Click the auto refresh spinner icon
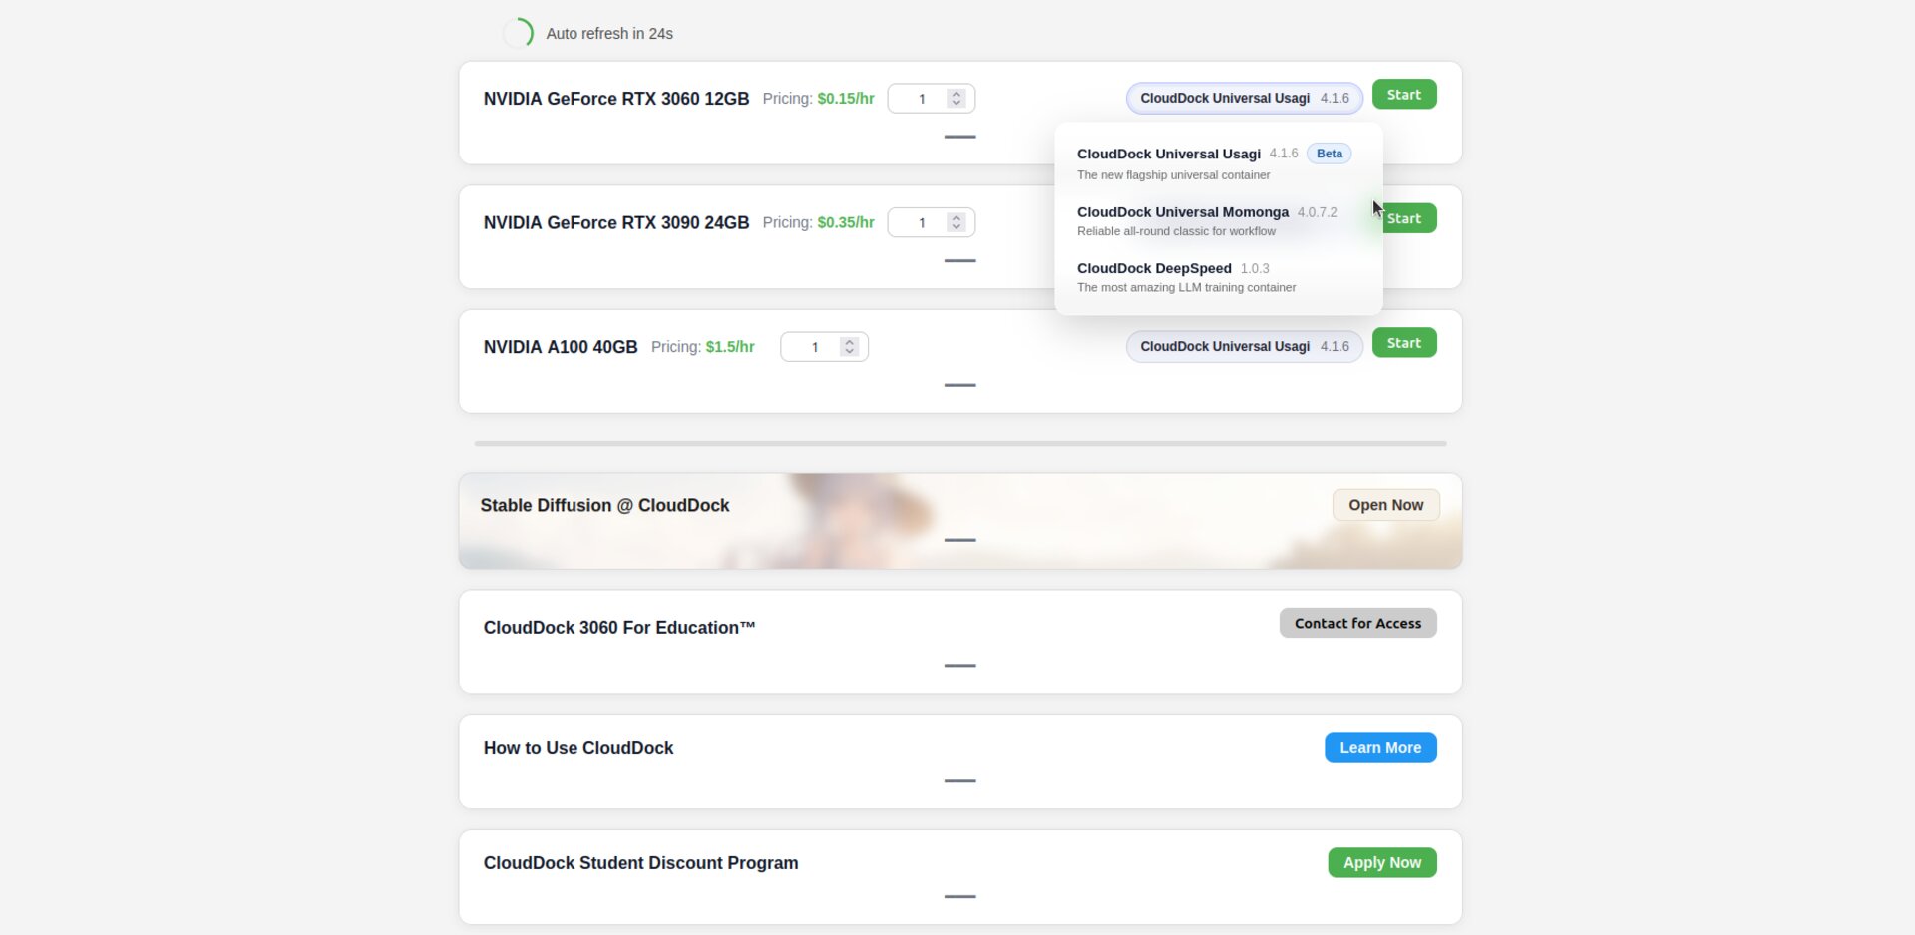The image size is (1915, 935). coord(518,33)
